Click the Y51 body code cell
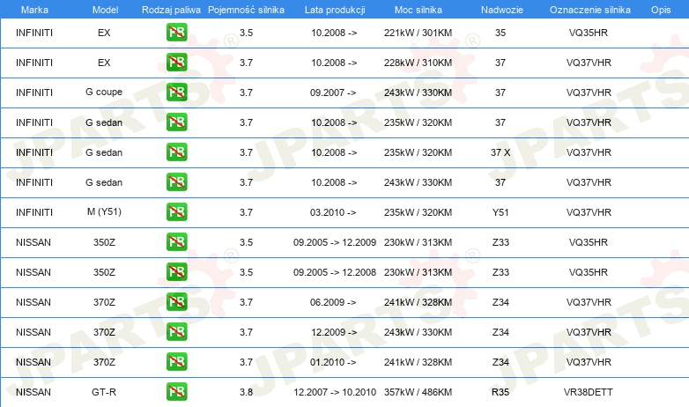Viewport: 689px width, 407px height. tap(500, 212)
